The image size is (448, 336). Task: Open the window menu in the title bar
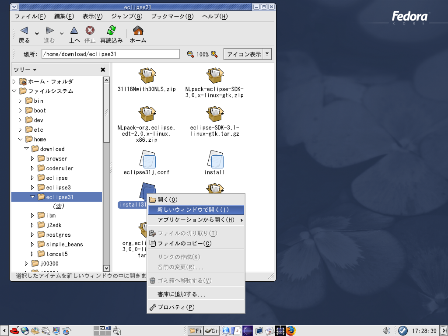14,7
